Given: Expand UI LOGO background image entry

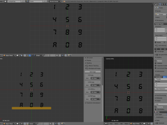Looking at the screenshot, I should [86, 89].
